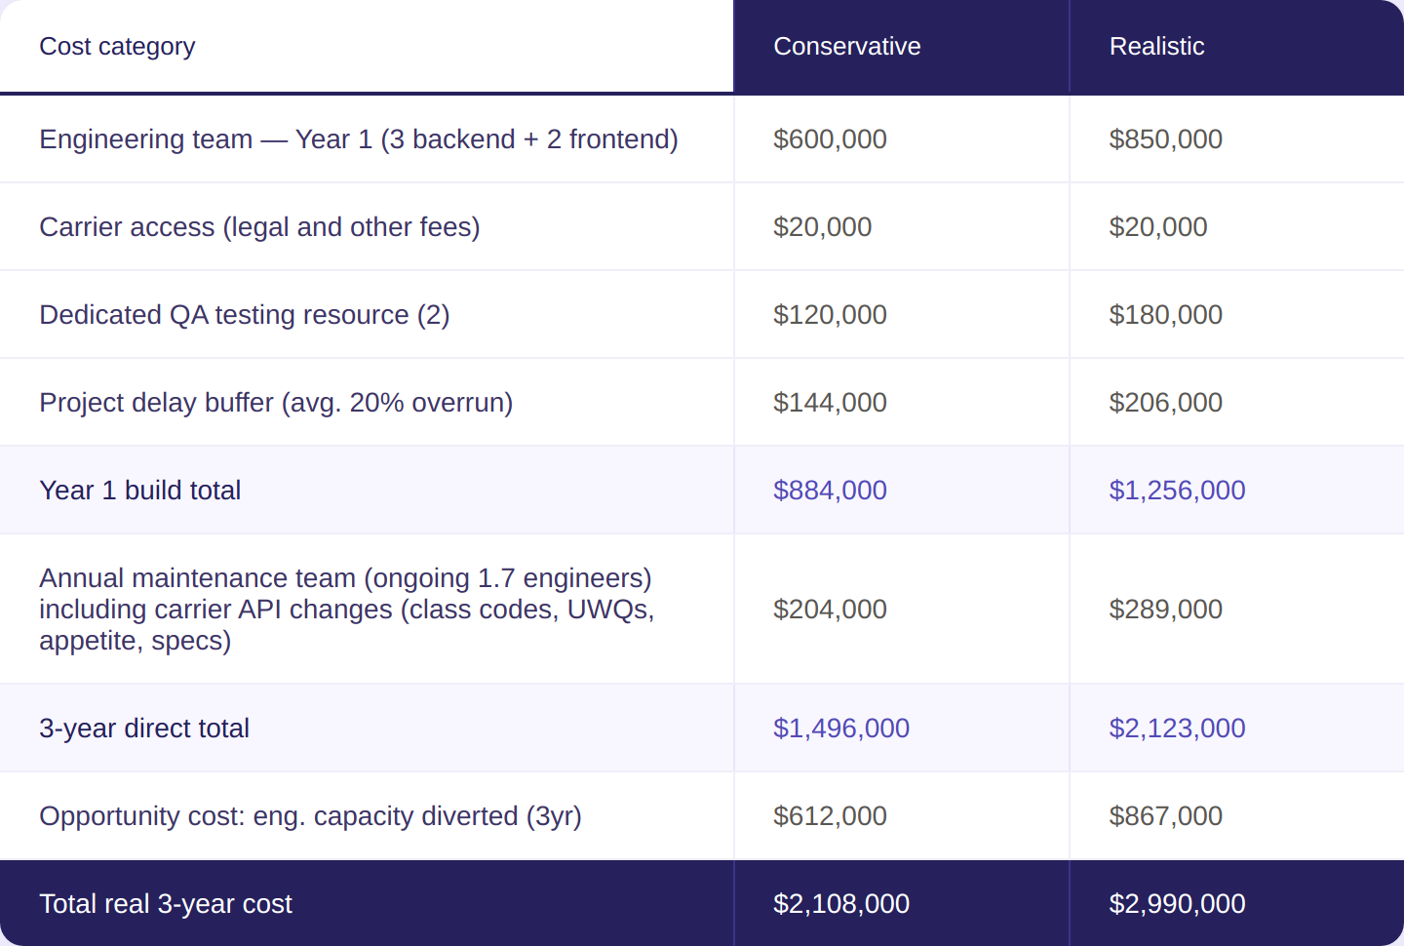
Task: Select the 'Carrier access (legal and other fees)' label
Action: pos(259,227)
